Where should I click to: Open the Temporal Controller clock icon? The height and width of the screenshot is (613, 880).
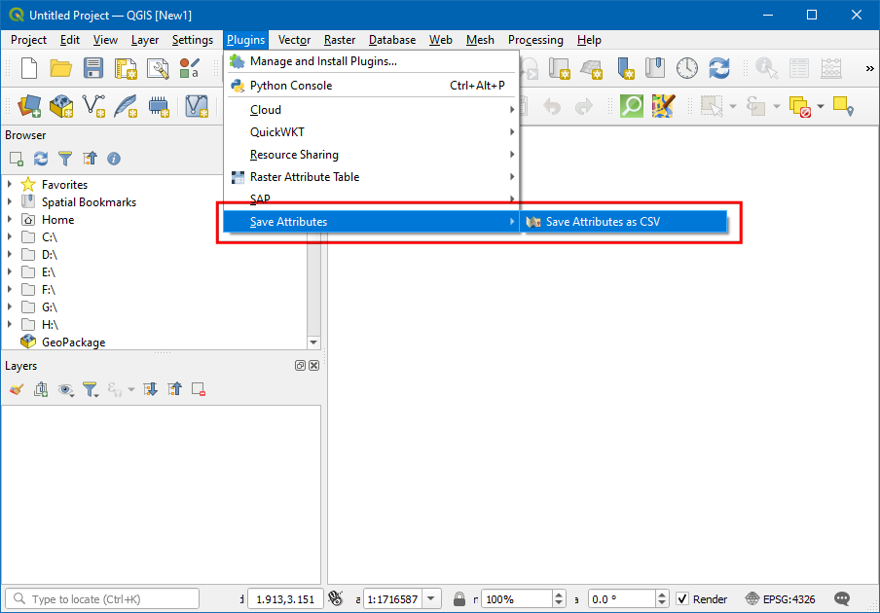tap(686, 67)
